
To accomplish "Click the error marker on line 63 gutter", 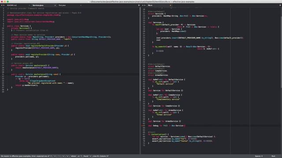I will (x=142, y=126).
